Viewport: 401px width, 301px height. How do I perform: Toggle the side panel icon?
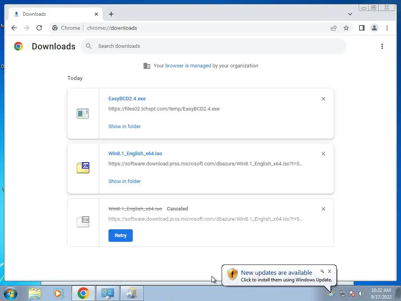pos(361,28)
